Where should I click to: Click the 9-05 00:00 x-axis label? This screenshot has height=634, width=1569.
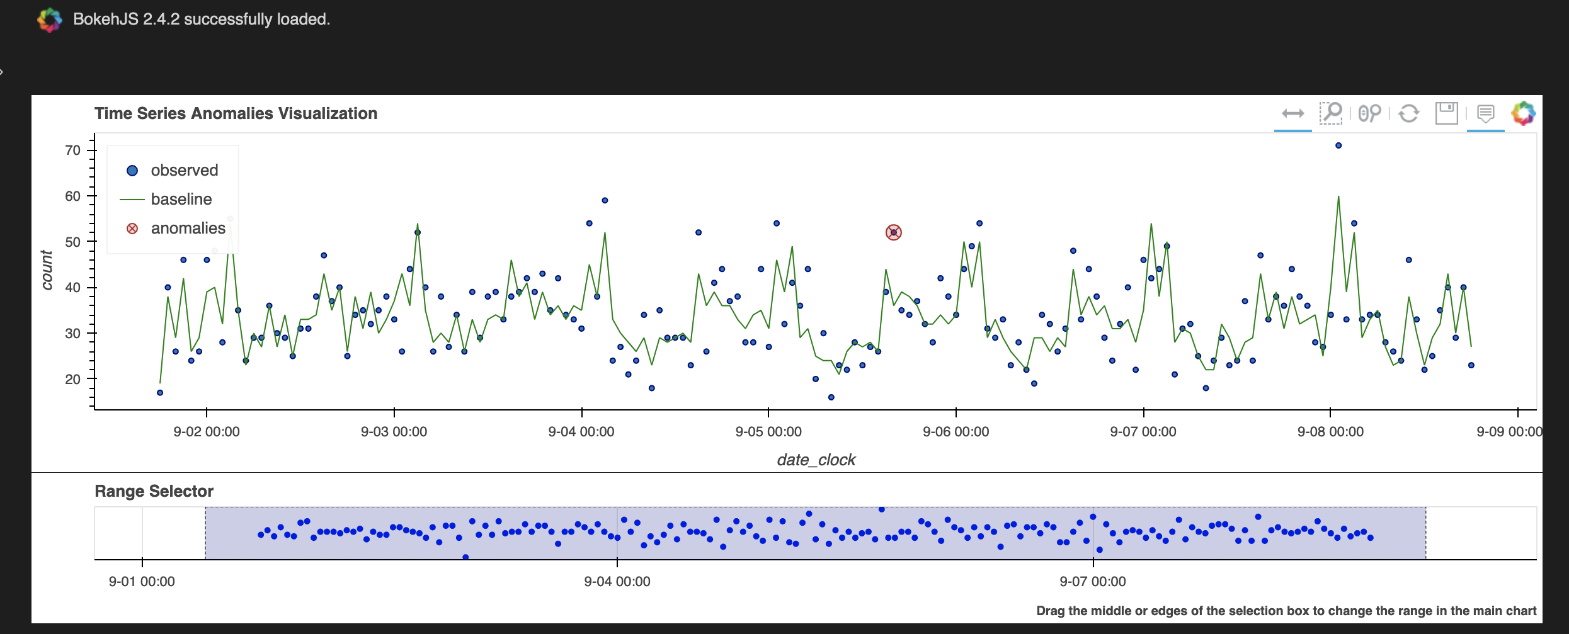pyautogui.click(x=768, y=432)
